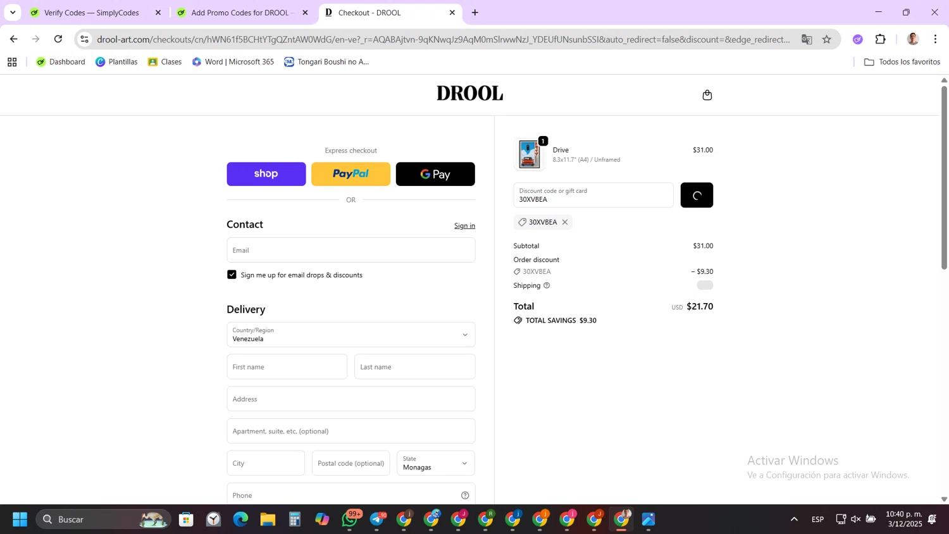Show hidden system tray icons
Image resolution: width=949 pixels, height=534 pixels.
click(794, 519)
